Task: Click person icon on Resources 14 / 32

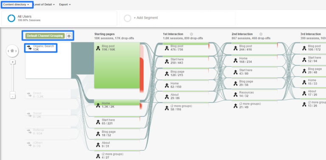Action: [235, 94]
